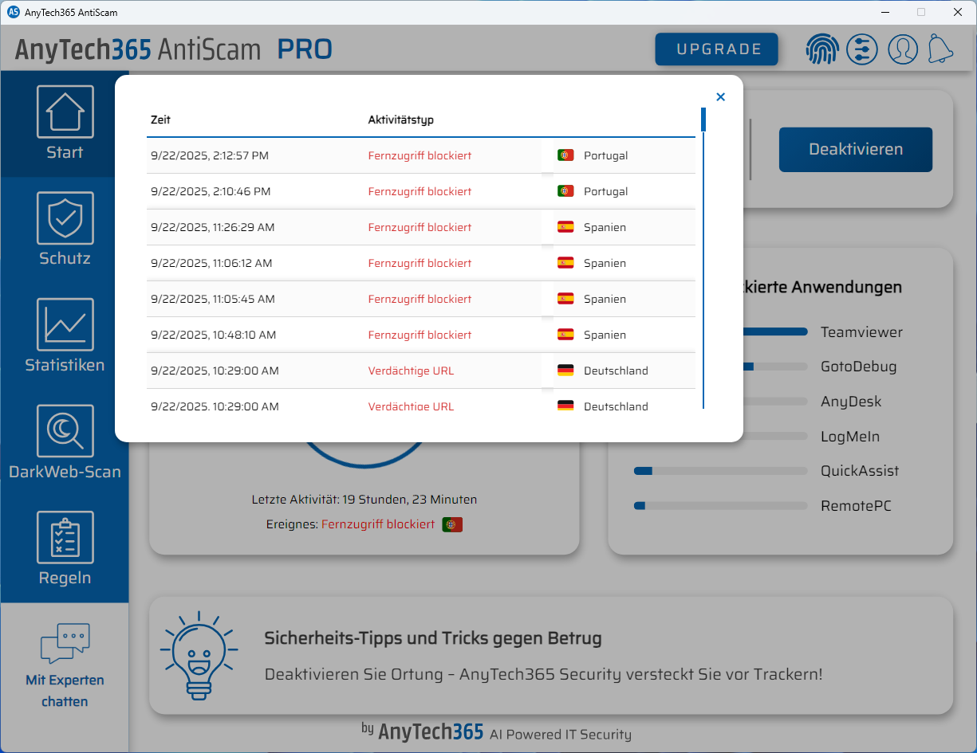Open the user profile icon
977x753 pixels.
[902, 49]
